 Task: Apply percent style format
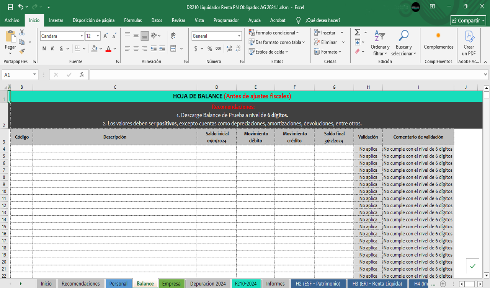point(210,49)
